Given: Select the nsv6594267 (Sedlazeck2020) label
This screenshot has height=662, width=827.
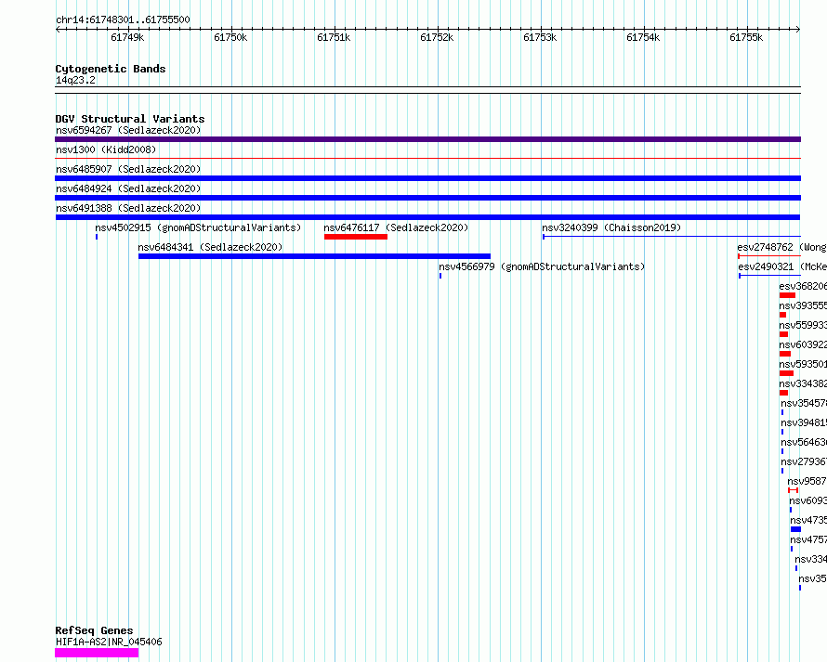Looking at the screenshot, I should click(x=128, y=130).
